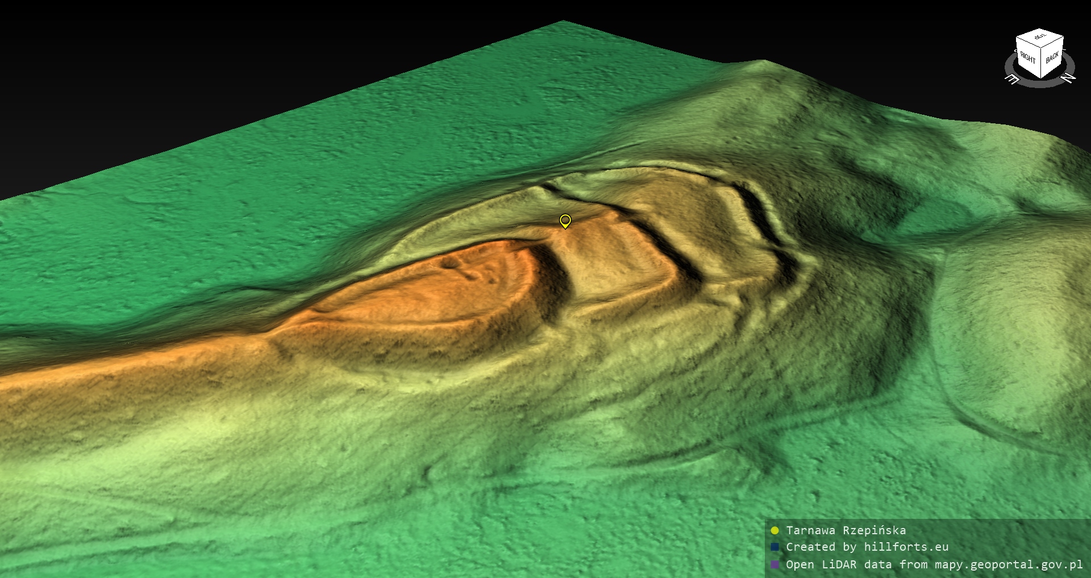1091x578 pixels.
Task: Open the Created by hillforts.eu link
Action: click(x=867, y=547)
